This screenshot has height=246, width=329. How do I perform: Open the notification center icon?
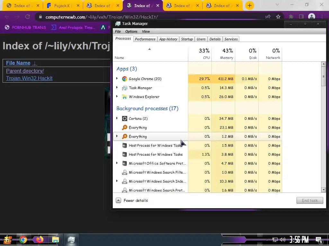tap(319, 240)
